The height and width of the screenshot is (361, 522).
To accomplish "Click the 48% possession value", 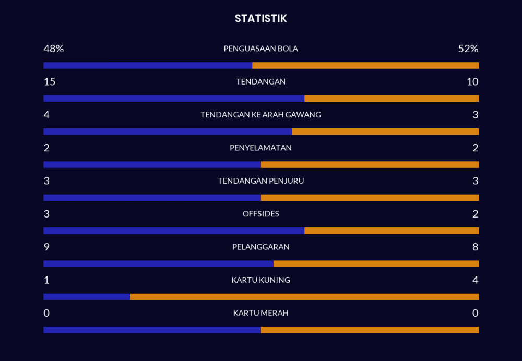I will (54, 49).
